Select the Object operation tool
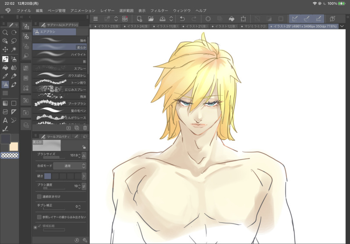The width and height of the screenshot is (350, 244). [5, 41]
